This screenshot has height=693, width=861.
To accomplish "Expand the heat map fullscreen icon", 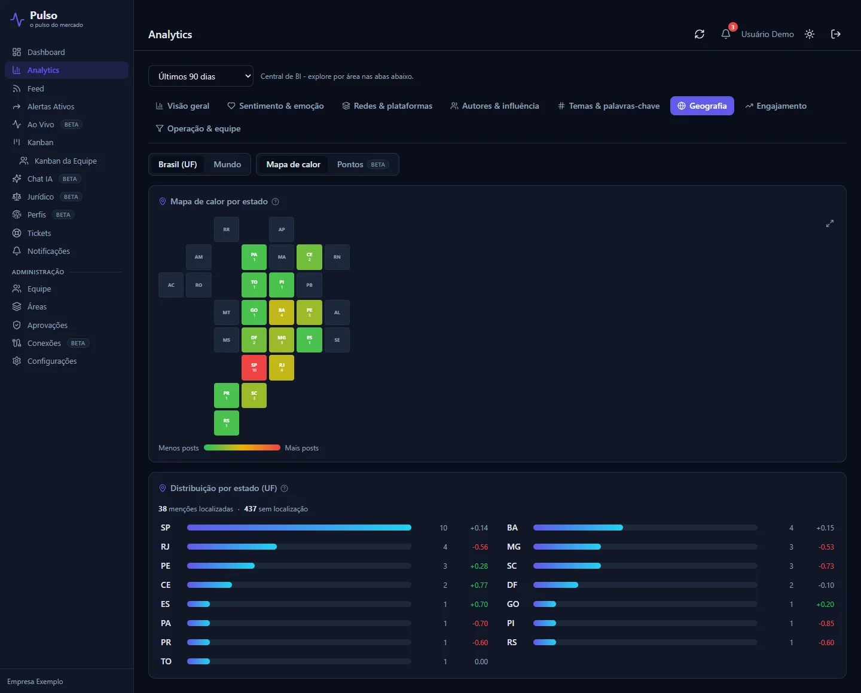I will tap(830, 223).
